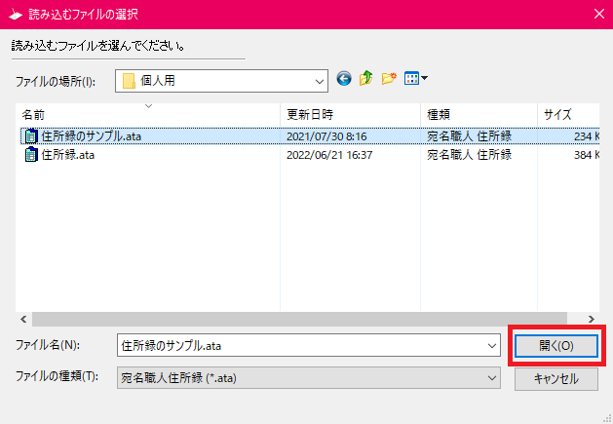Create a new folder

[389, 78]
